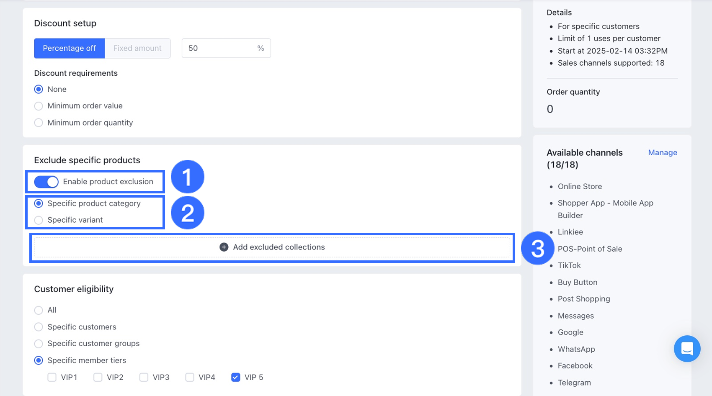Choose Minimum order value requirement
The height and width of the screenshot is (396, 712).
[x=39, y=106]
